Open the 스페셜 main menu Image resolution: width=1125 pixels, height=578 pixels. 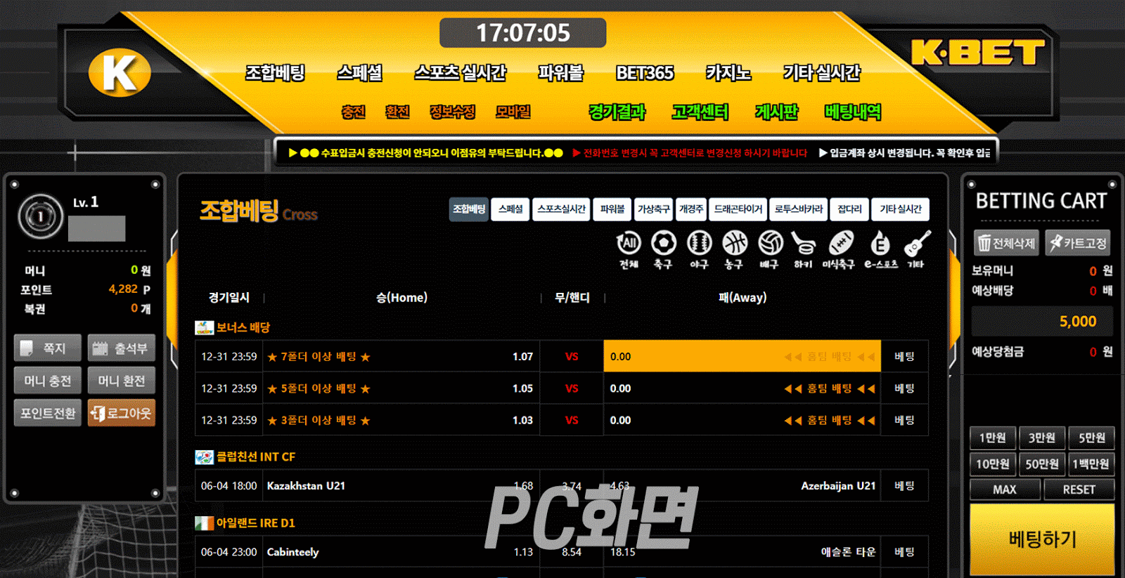click(x=360, y=73)
